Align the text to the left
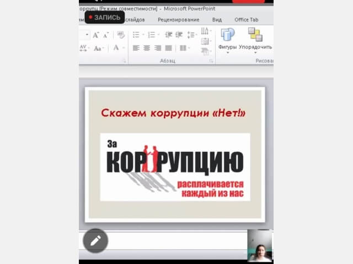 coord(136,48)
